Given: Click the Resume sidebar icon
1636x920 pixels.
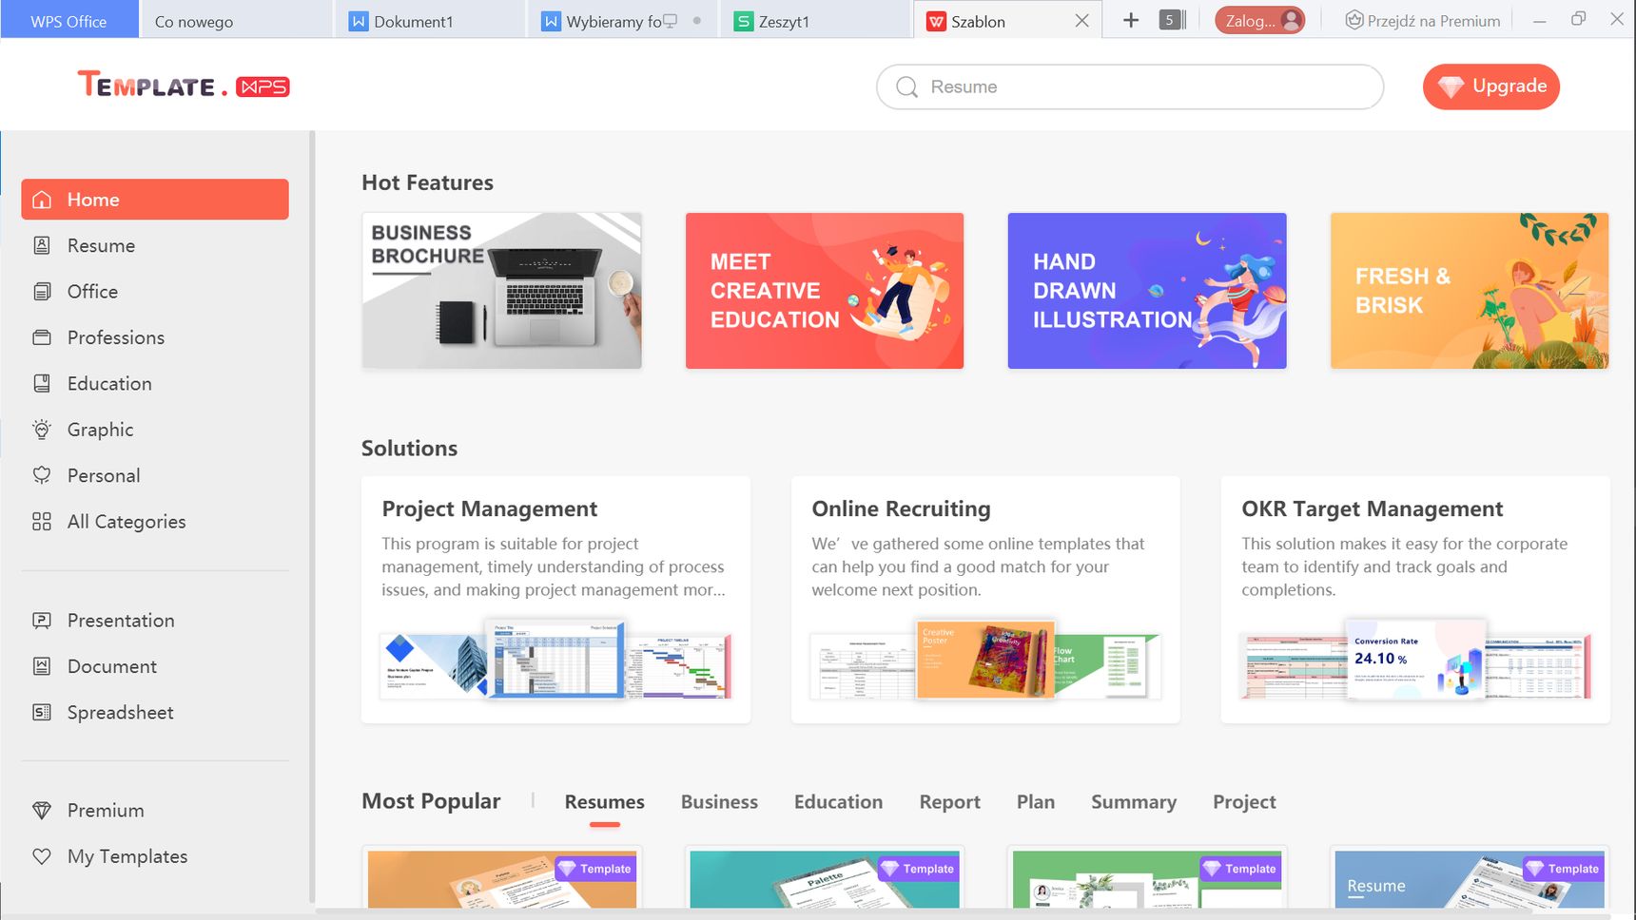Looking at the screenshot, I should (42, 245).
